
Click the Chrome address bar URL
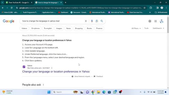[x=81, y=8]
